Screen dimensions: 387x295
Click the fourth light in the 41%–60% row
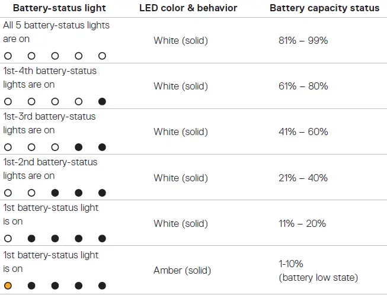[79, 147]
